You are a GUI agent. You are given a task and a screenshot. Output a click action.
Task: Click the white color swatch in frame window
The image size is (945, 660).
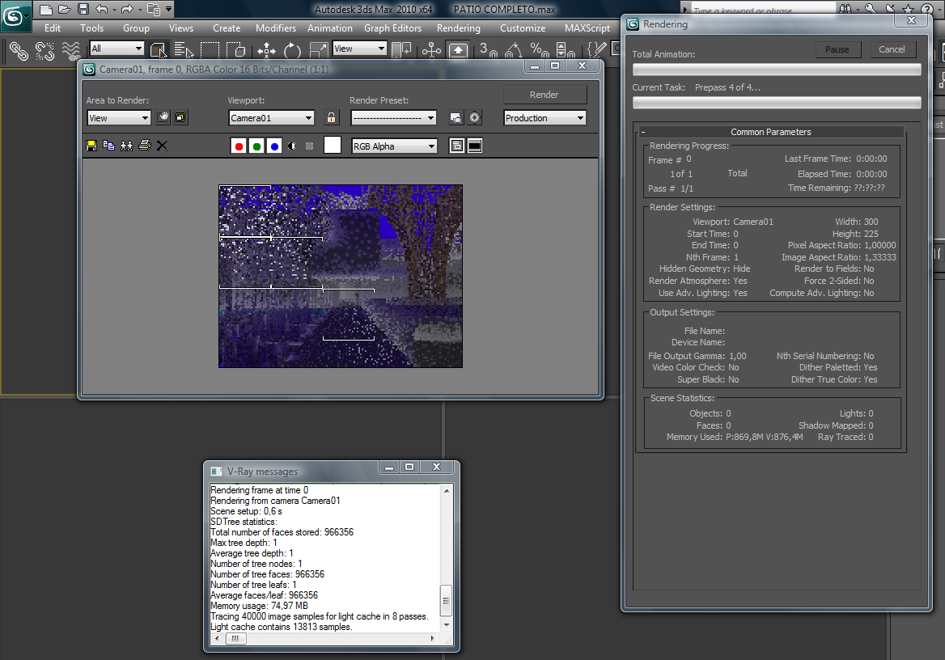333,146
